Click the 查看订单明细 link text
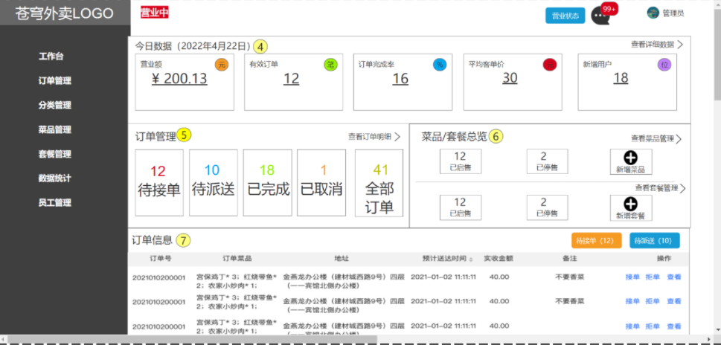 370,136
